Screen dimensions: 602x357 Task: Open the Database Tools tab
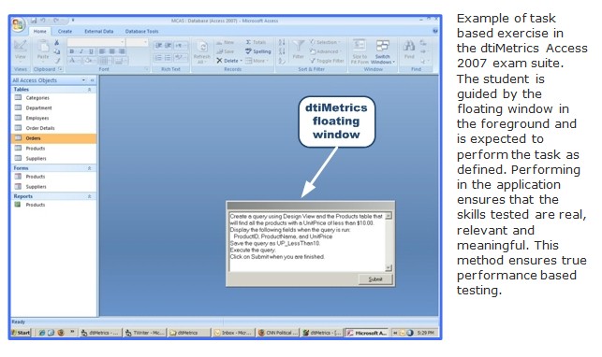tap(141, 32)
